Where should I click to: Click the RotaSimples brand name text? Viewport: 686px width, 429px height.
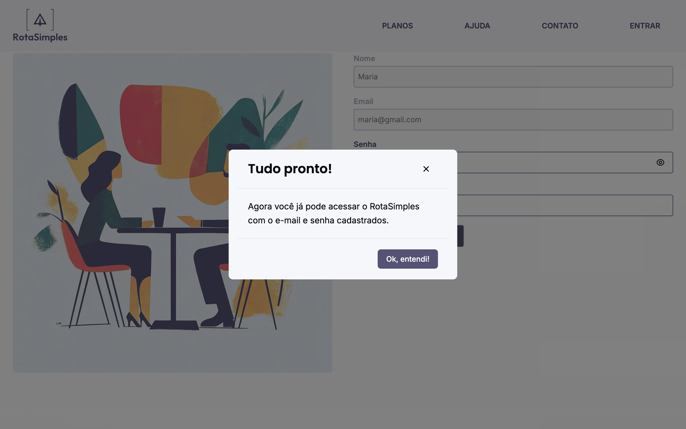[x=40, y=37]
